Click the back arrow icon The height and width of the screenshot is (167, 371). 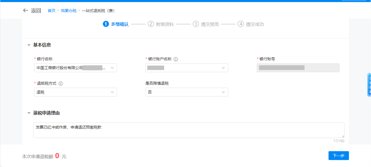click(25, 11)
